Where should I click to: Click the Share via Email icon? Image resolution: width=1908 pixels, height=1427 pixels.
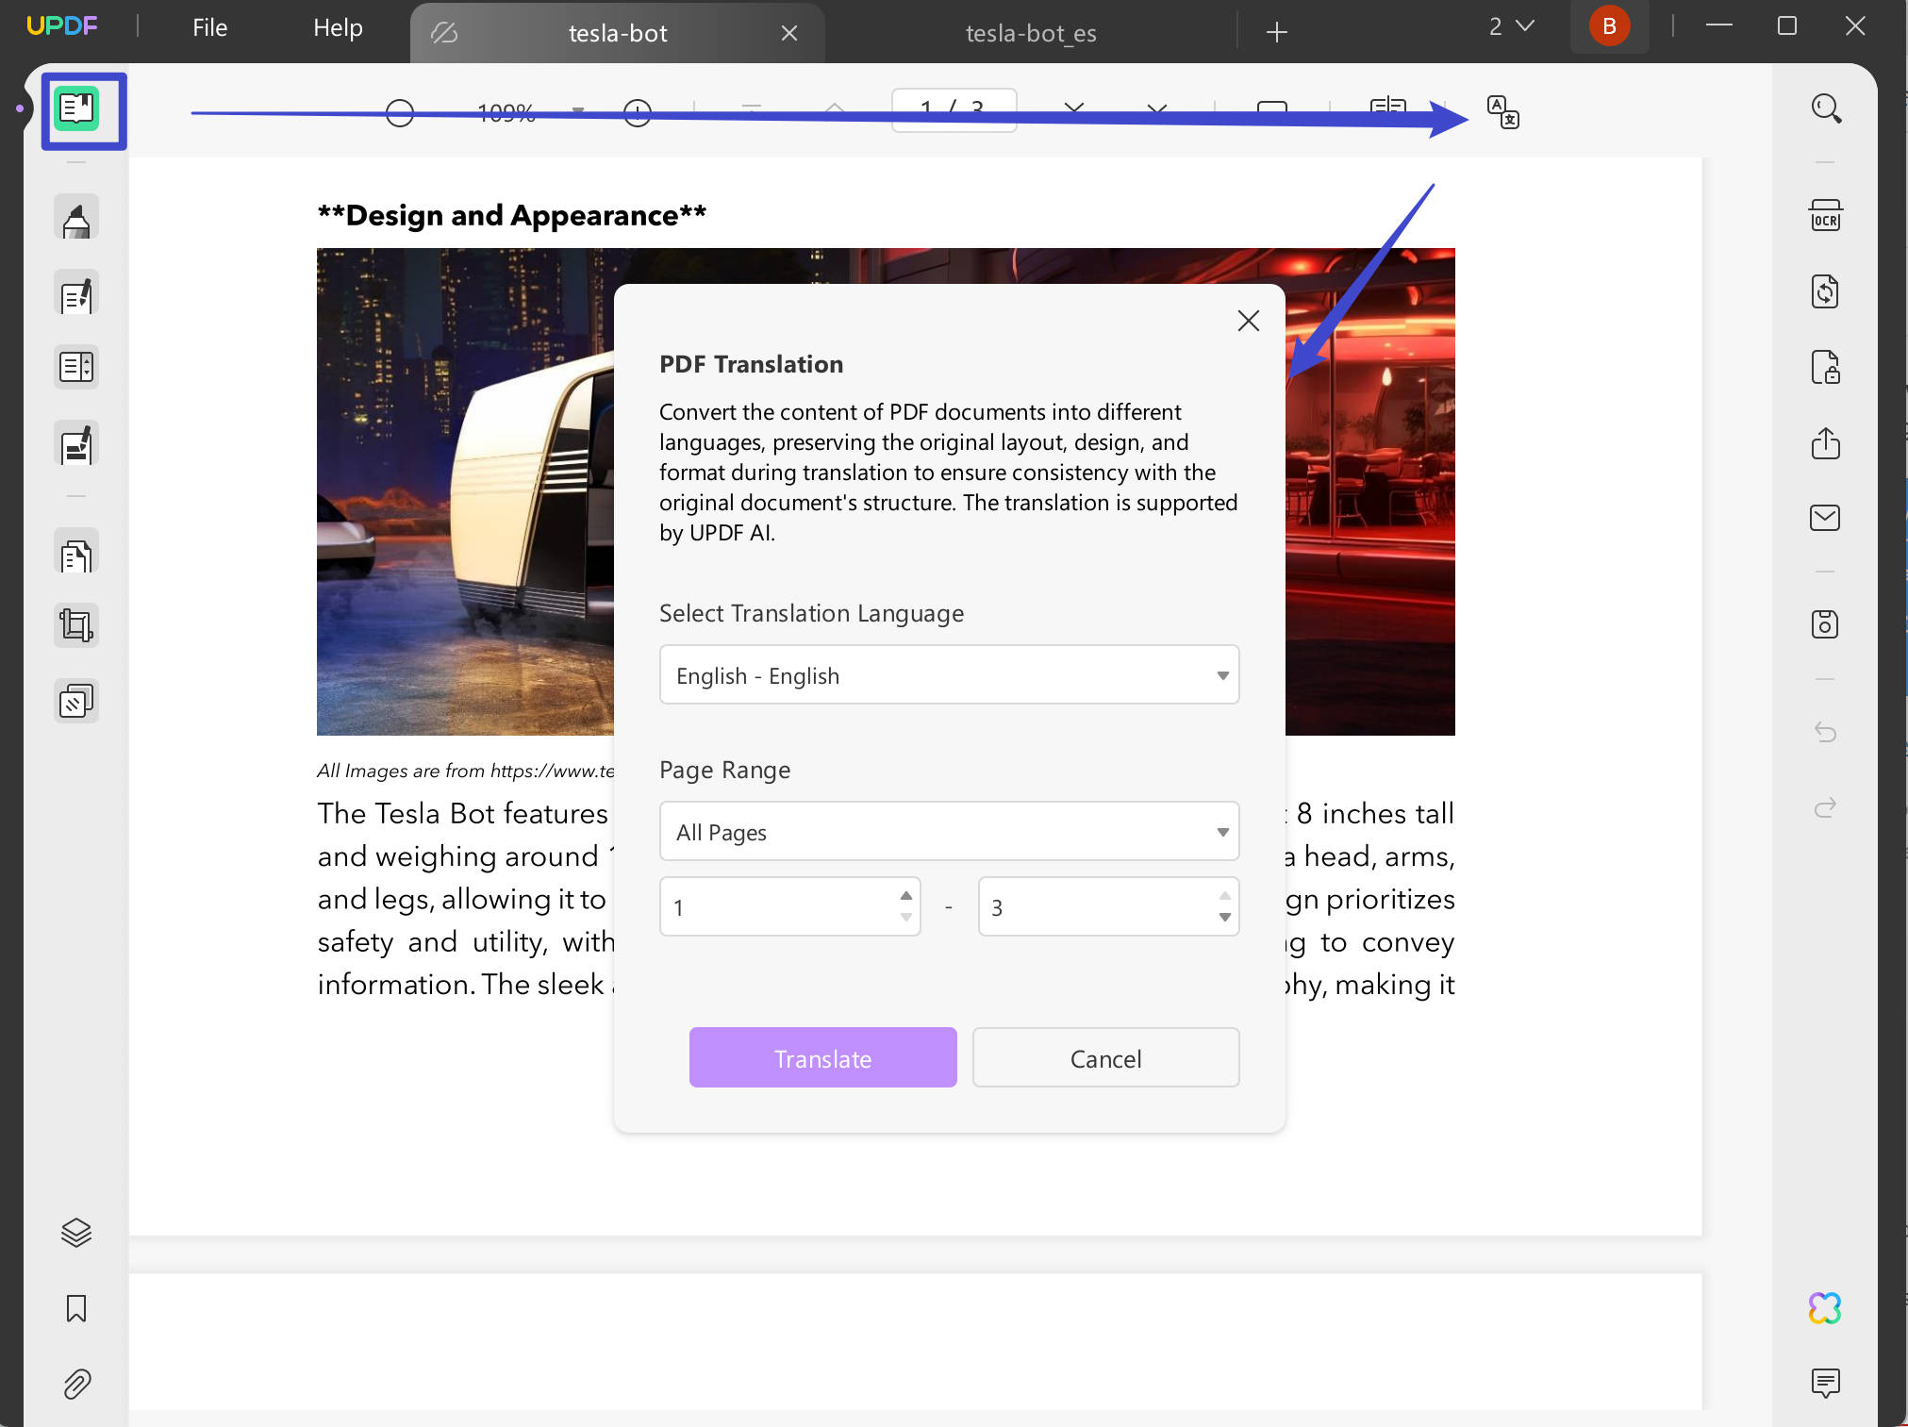tap(1826, 517)
